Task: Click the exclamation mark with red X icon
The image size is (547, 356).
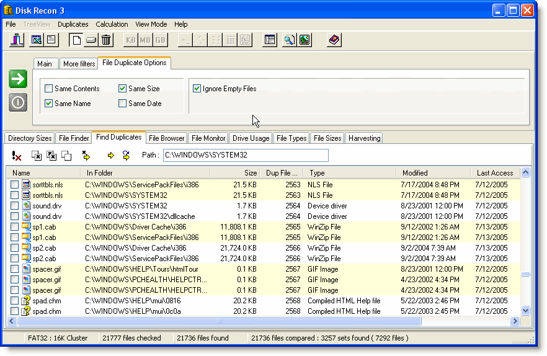Action: point(16,156)
